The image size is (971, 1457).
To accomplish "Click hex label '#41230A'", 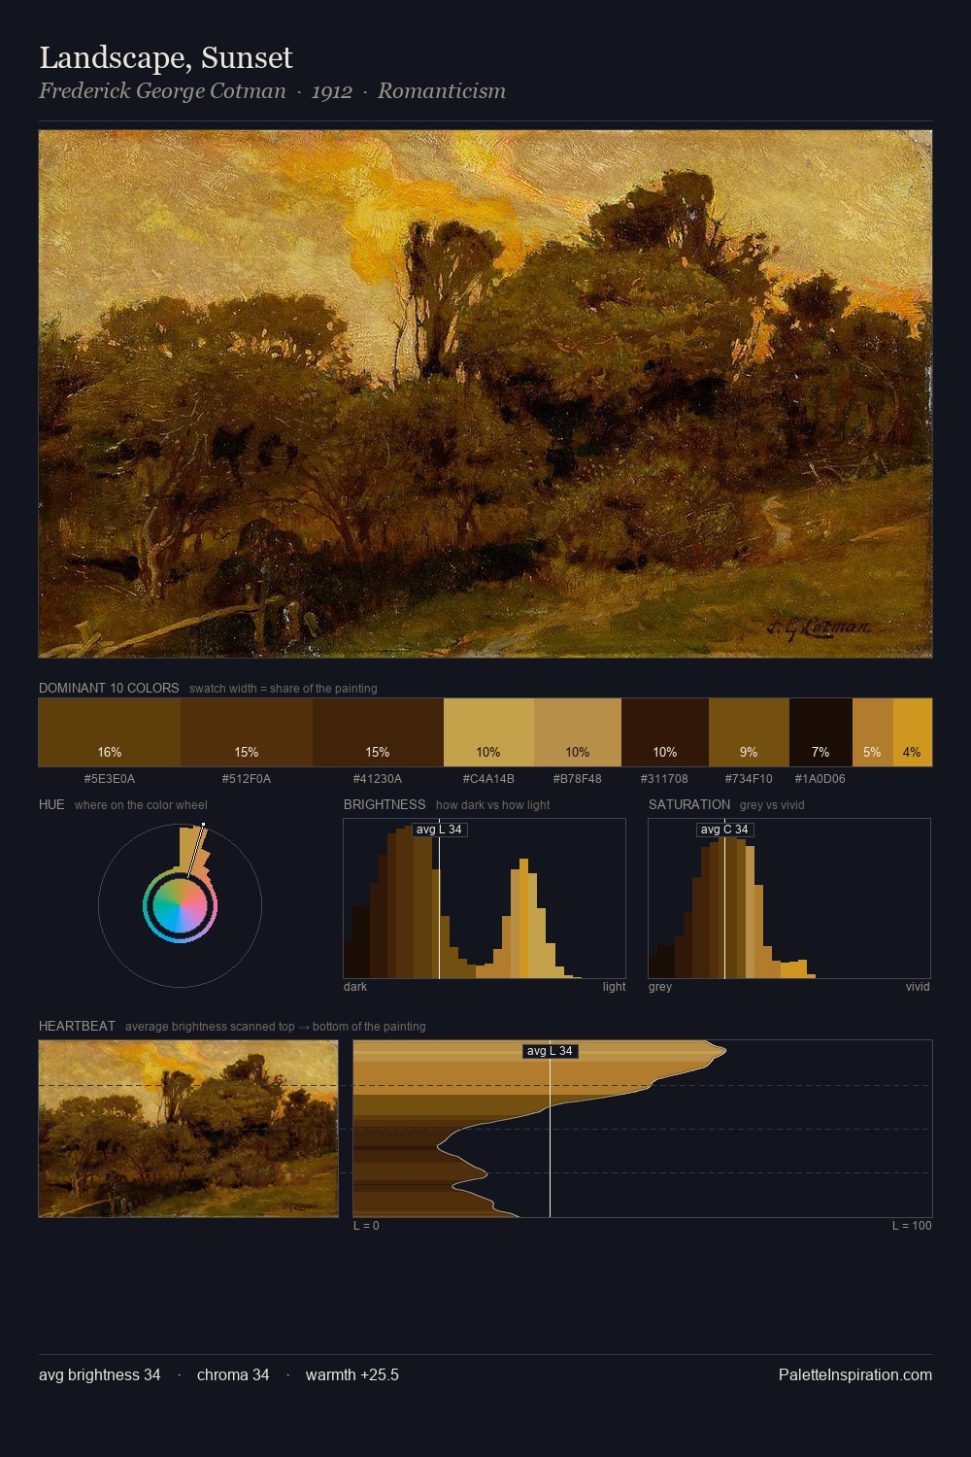I will pos(378,778).
